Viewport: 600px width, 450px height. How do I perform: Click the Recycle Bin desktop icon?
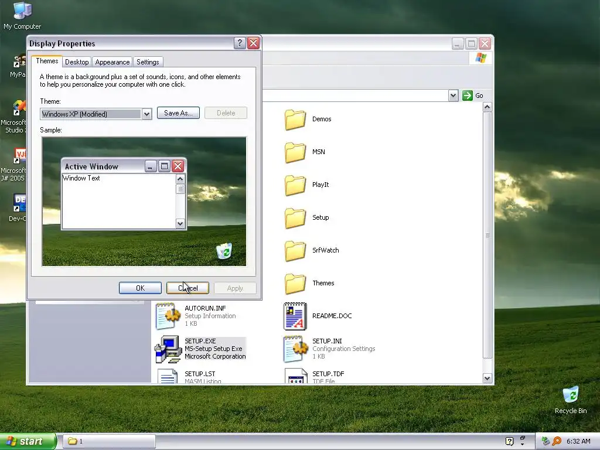click(x=571, y=394)
